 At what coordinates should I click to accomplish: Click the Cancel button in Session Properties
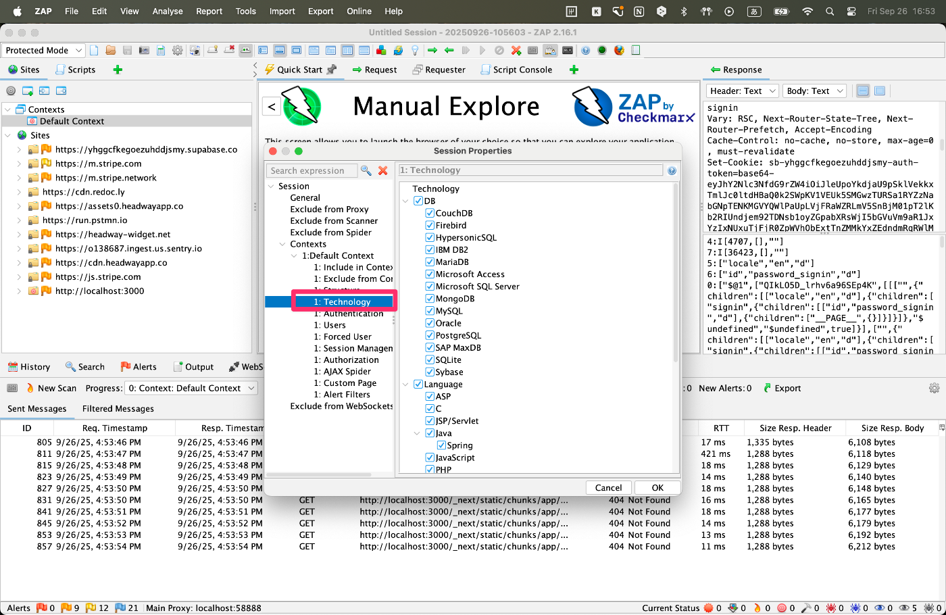click(608, 487)
